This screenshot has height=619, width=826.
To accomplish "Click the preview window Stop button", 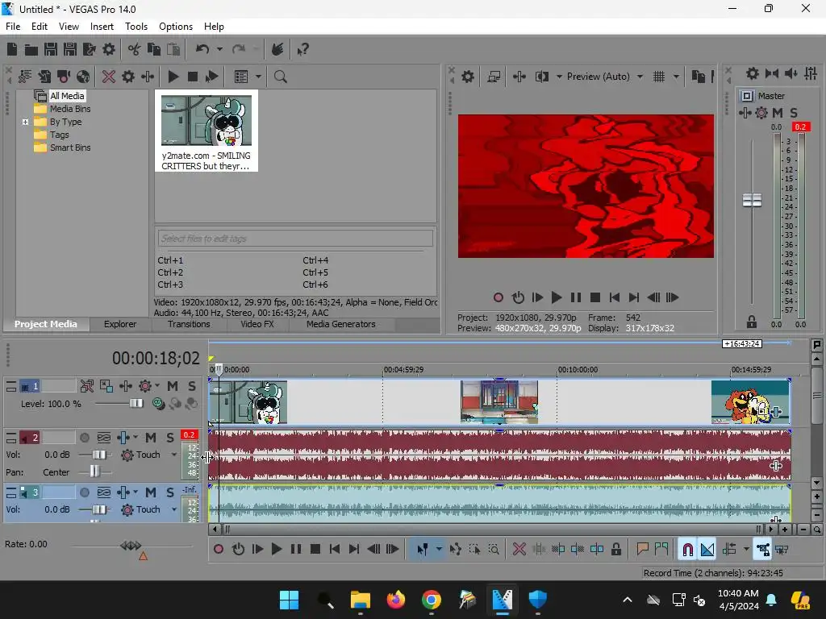I will 595,298.
